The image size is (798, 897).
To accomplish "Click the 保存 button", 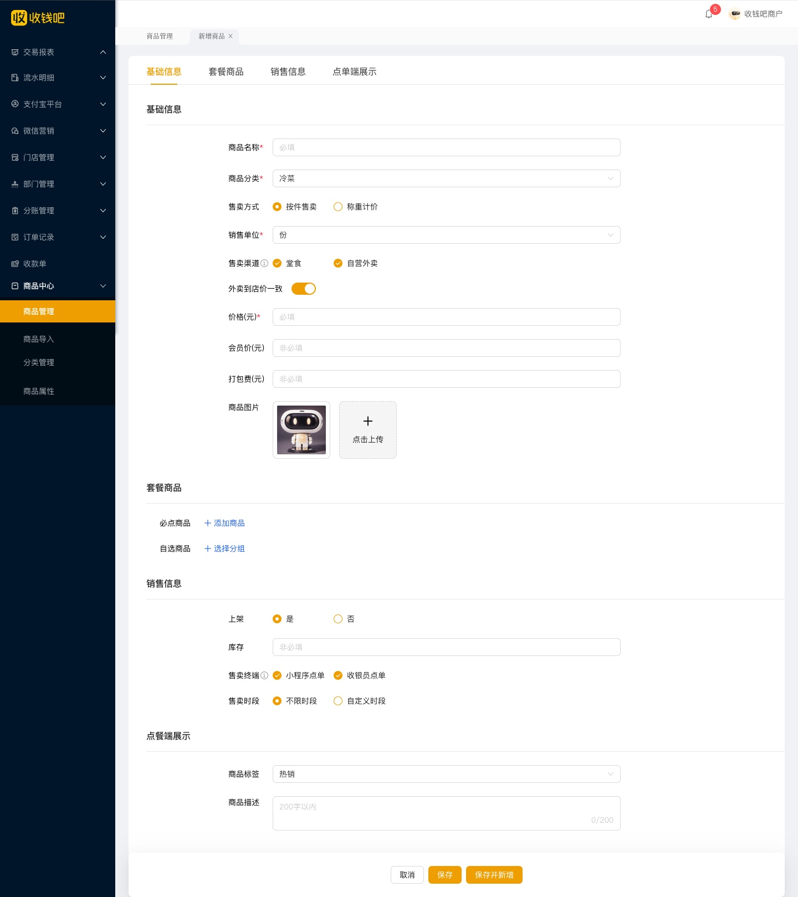I will click(x=445, y=875).
